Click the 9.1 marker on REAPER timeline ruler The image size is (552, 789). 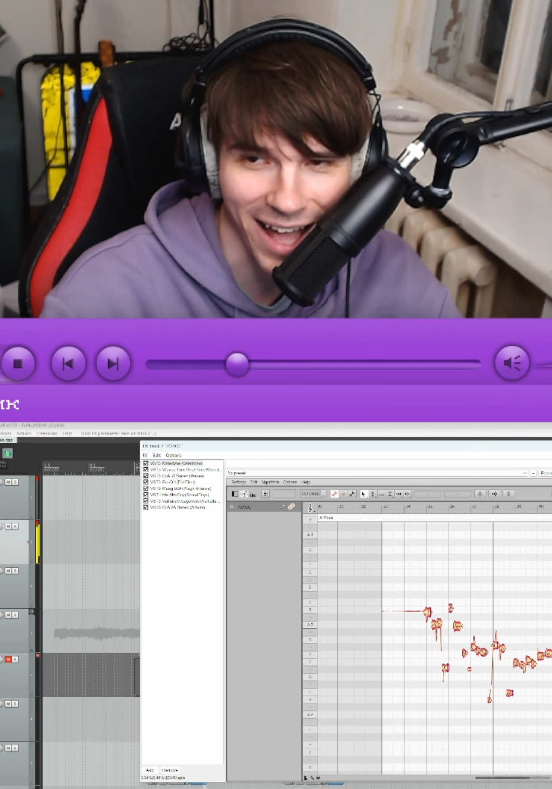click(x=93, y=466)
